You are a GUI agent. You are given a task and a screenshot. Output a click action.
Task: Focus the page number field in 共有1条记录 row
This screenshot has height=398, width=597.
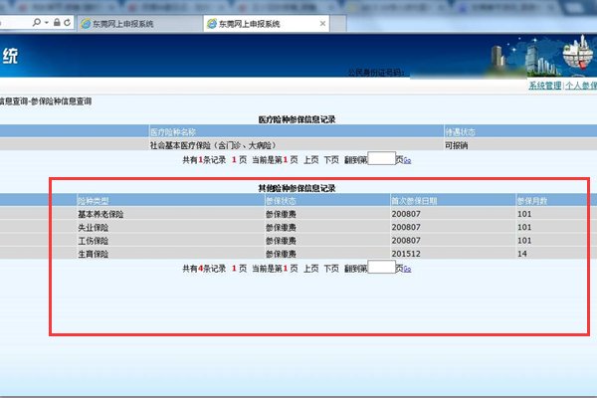382,158
